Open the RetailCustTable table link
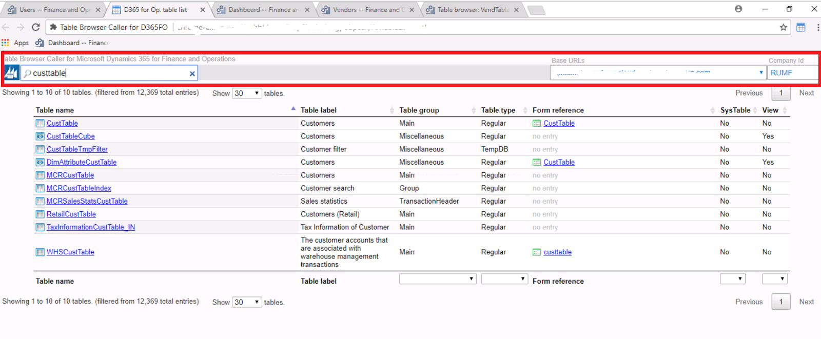The height and width of the screenshot is (339, 821). [71, 214]
